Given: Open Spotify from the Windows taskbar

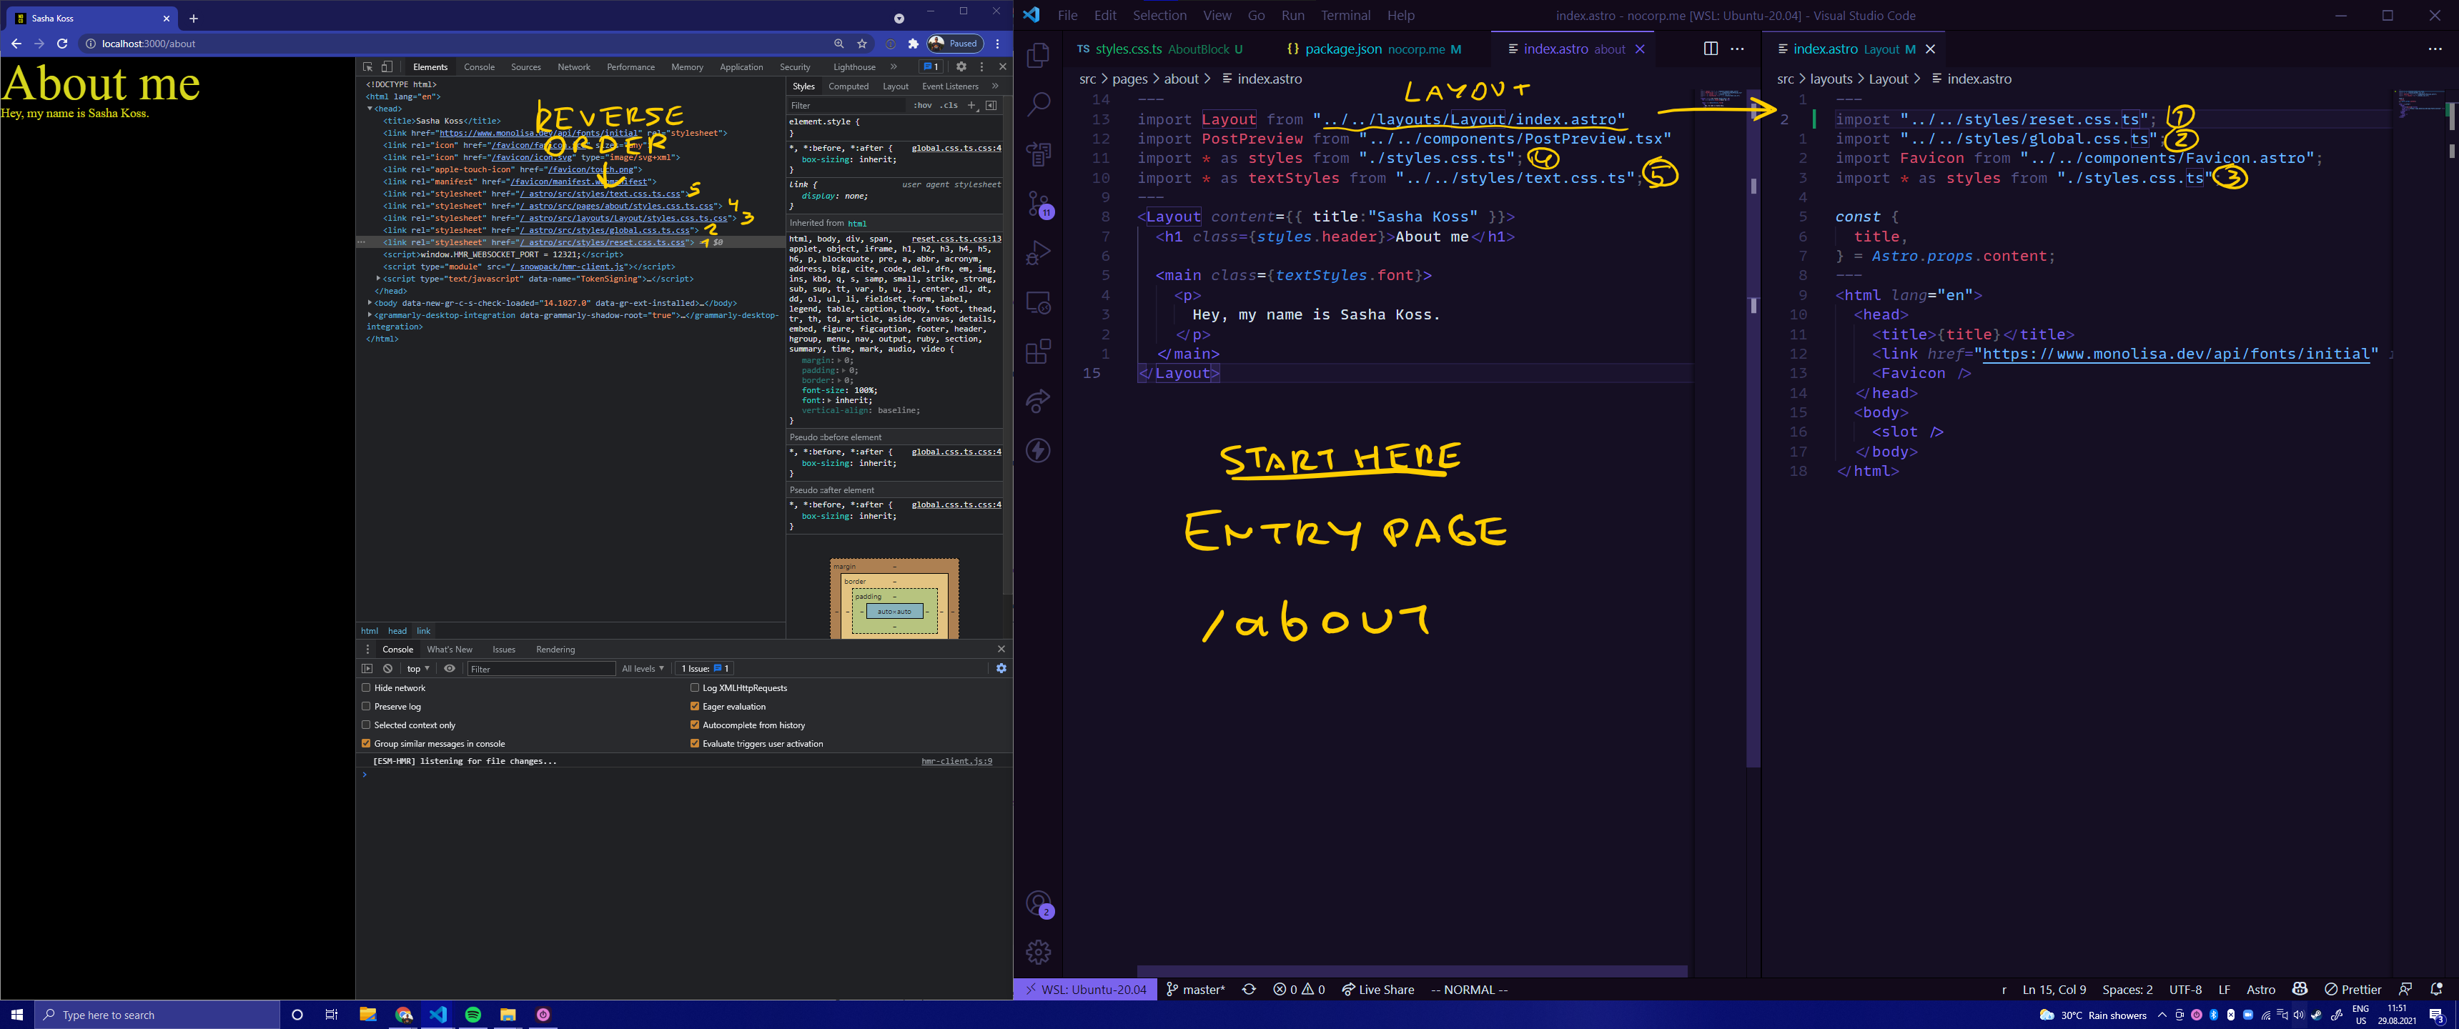Looking at the screenshot, I should [x=472, y=1015].
